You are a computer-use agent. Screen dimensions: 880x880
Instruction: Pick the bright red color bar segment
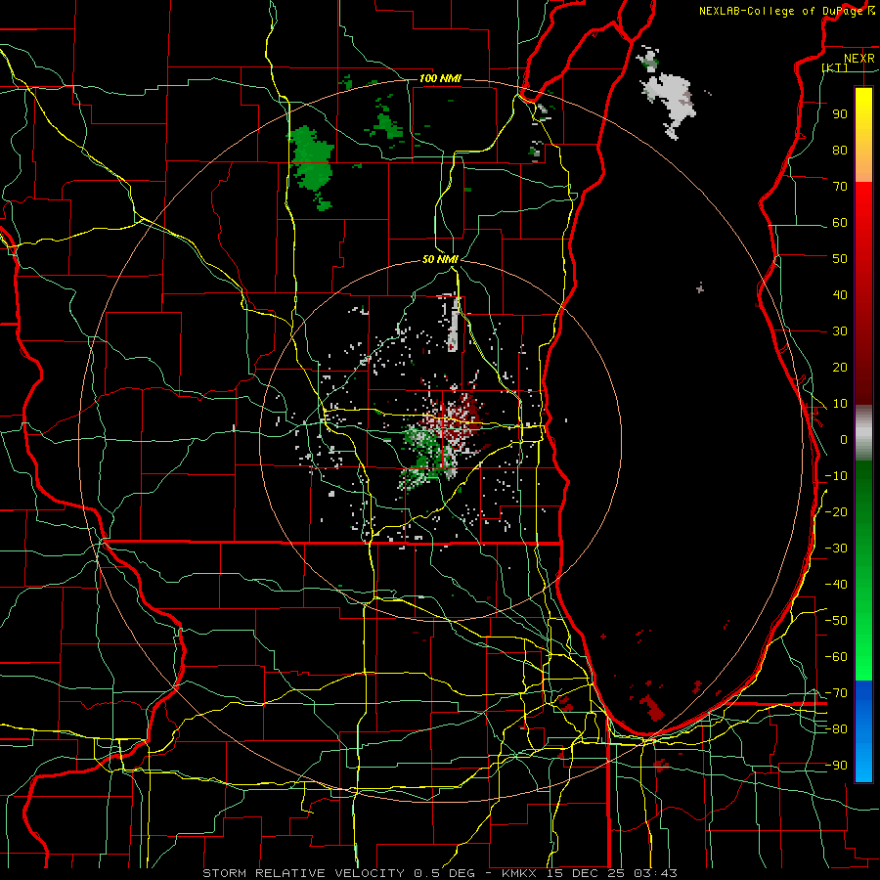(x=863, y=207)
